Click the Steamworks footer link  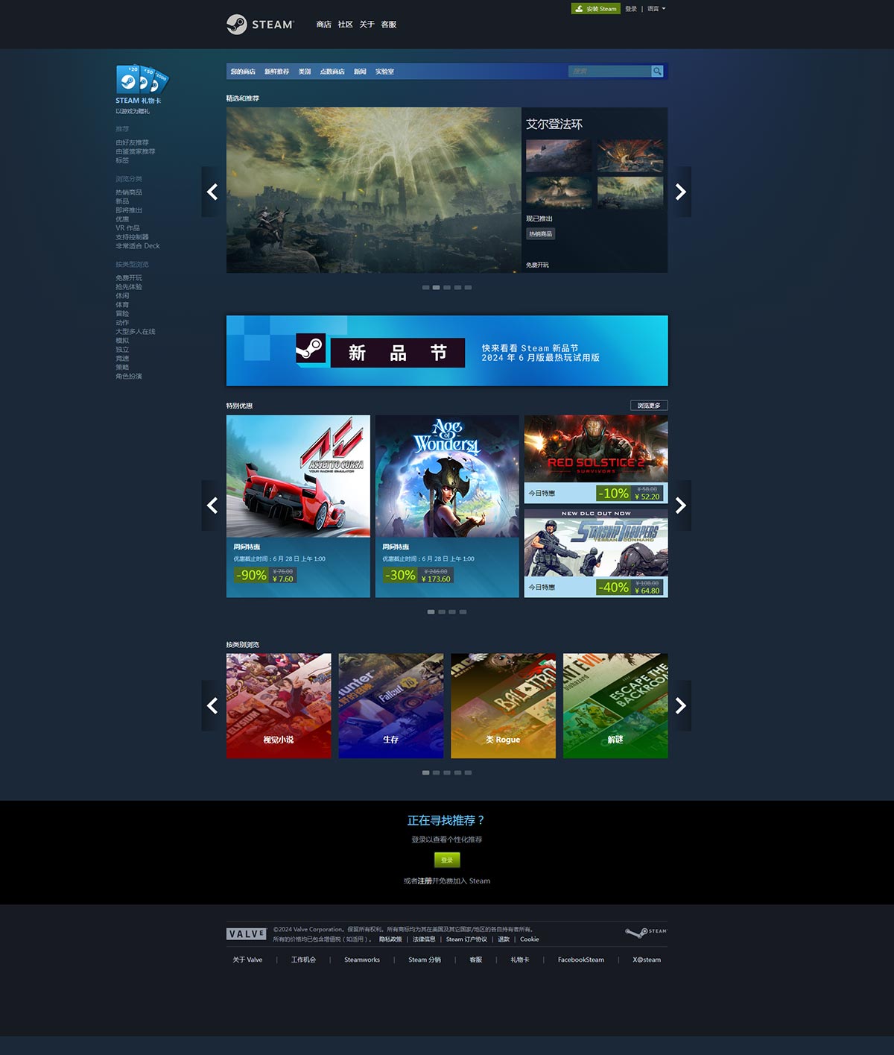coord(362,960)
